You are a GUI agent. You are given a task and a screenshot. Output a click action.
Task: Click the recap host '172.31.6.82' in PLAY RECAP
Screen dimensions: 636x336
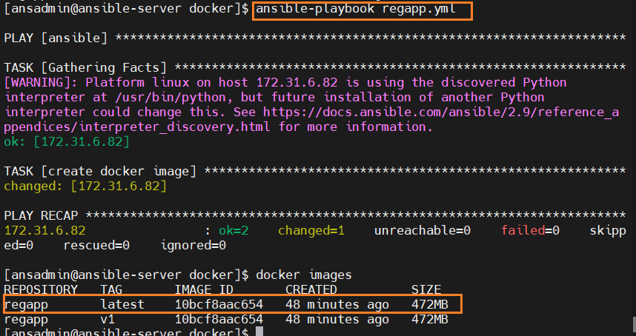pos(44,231)
